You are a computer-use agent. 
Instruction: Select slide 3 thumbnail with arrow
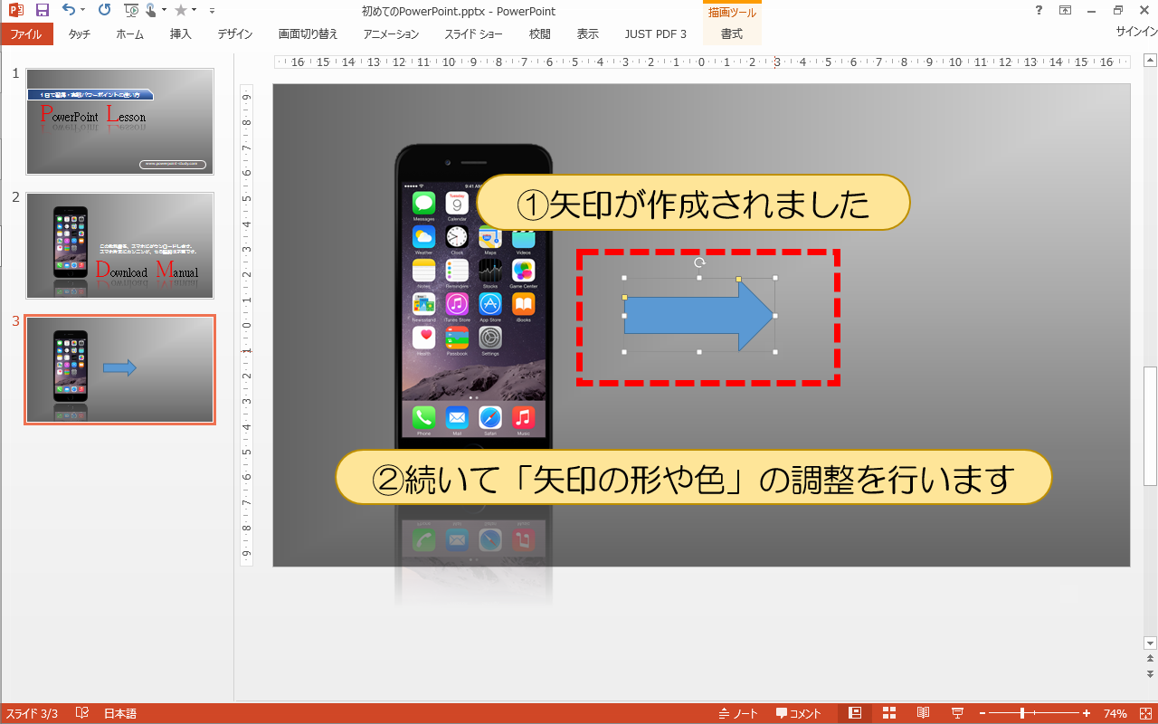click(x=120, y=369)
